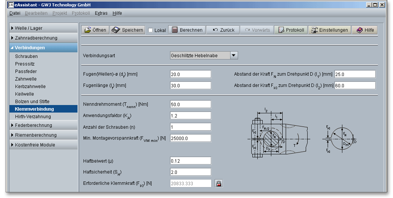The width and height of the screenshot is (393, 198).
Task: Select Hirth-Verzahnung in the sidebar
Action: pos(33,117)
